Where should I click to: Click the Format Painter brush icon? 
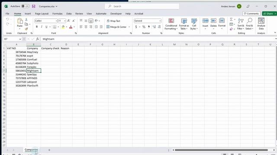click(x=26, y=29)
